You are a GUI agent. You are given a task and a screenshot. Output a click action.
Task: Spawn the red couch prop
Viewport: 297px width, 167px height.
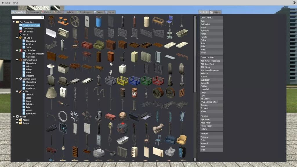pos(87,45)
